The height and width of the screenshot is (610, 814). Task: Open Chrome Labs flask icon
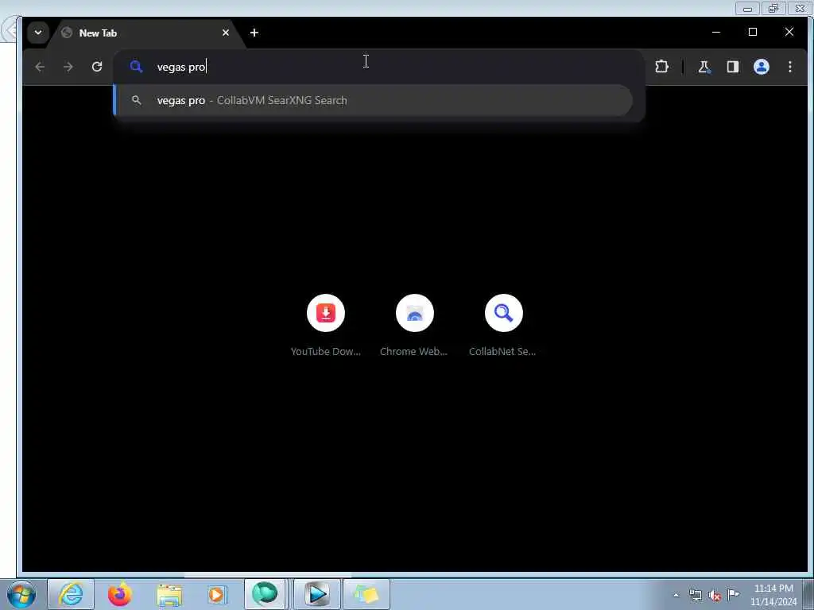click(704, 67)
